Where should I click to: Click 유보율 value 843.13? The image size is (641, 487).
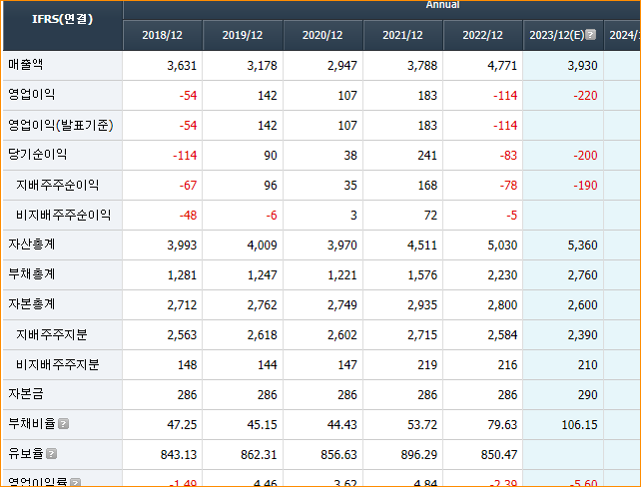coord(179,455)
